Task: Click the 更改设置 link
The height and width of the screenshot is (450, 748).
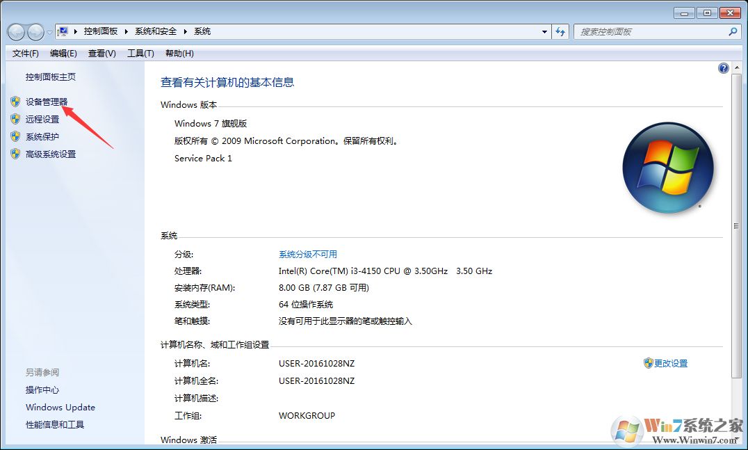Action: coord(670,363)
